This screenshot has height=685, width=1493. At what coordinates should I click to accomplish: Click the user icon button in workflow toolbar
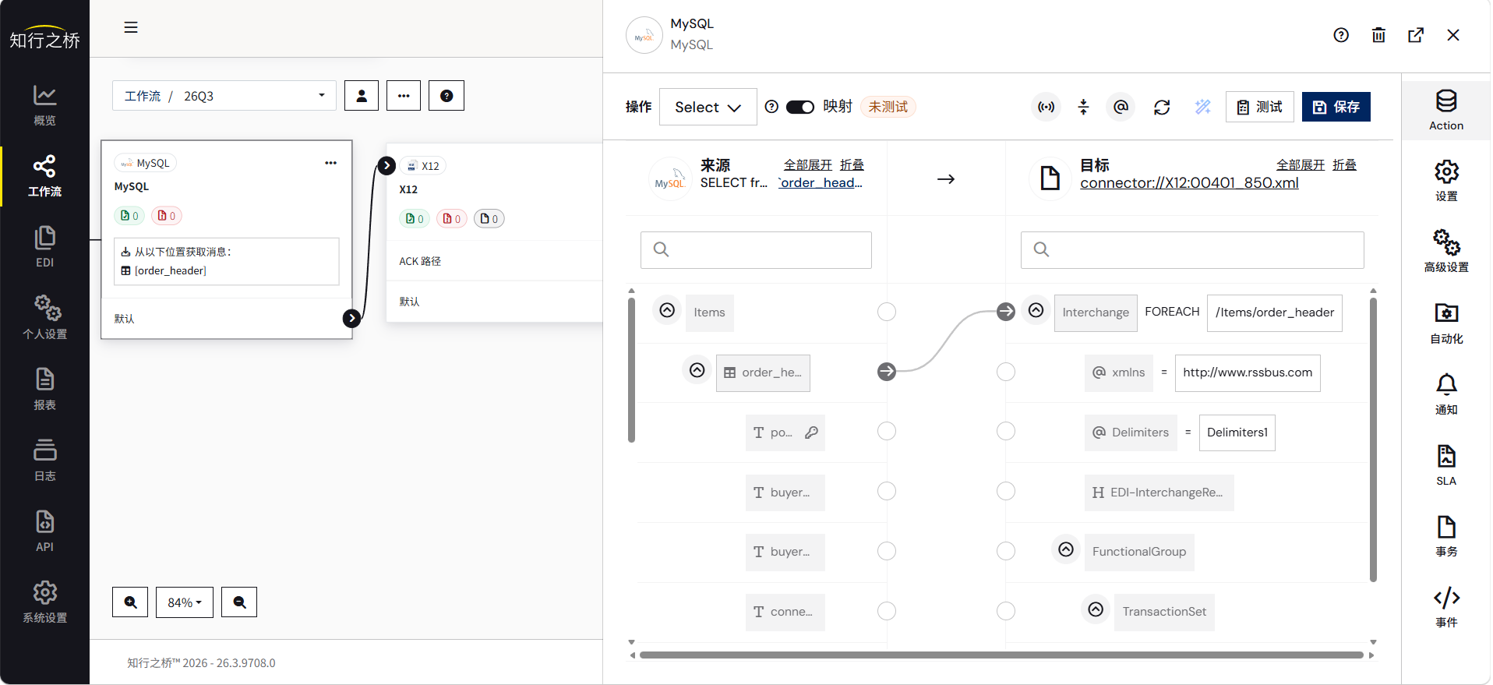pos(362,96)
